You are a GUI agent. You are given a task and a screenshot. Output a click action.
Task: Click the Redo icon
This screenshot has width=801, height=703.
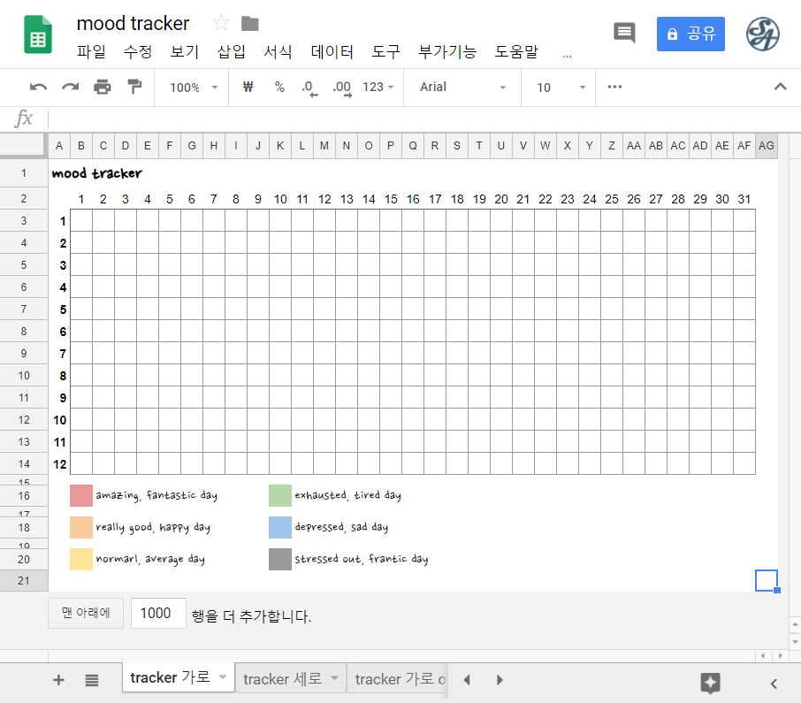pyautogui.click(x=69, y=88)
